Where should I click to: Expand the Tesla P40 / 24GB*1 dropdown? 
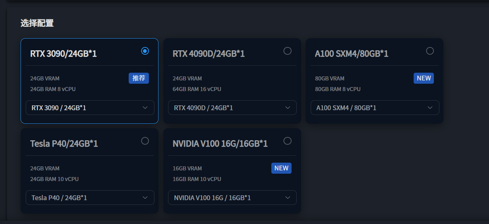pos(90,198)
